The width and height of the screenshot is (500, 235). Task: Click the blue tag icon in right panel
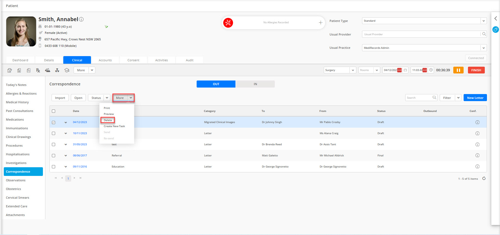[496, 29]
